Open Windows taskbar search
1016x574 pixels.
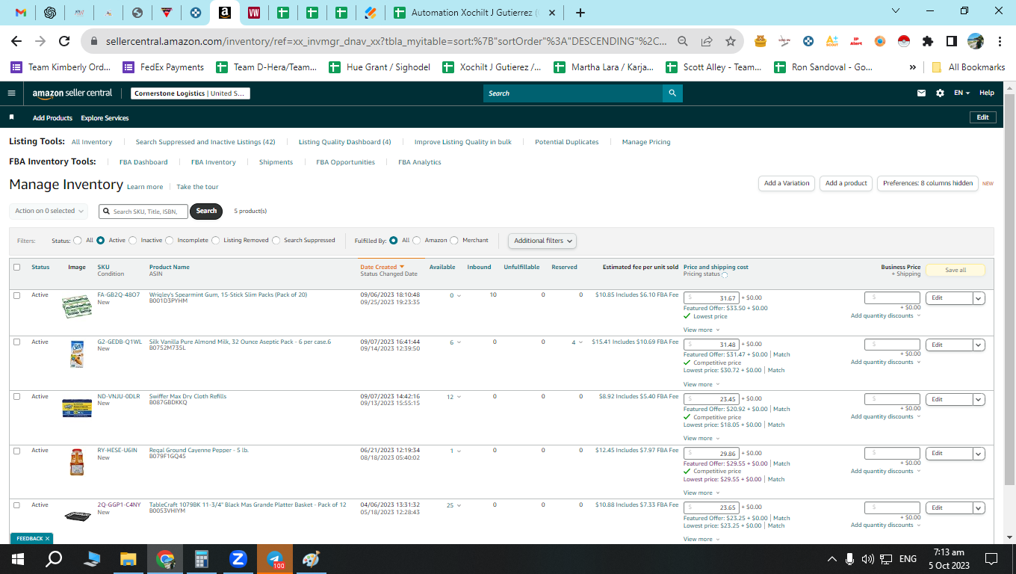point(54,559)
